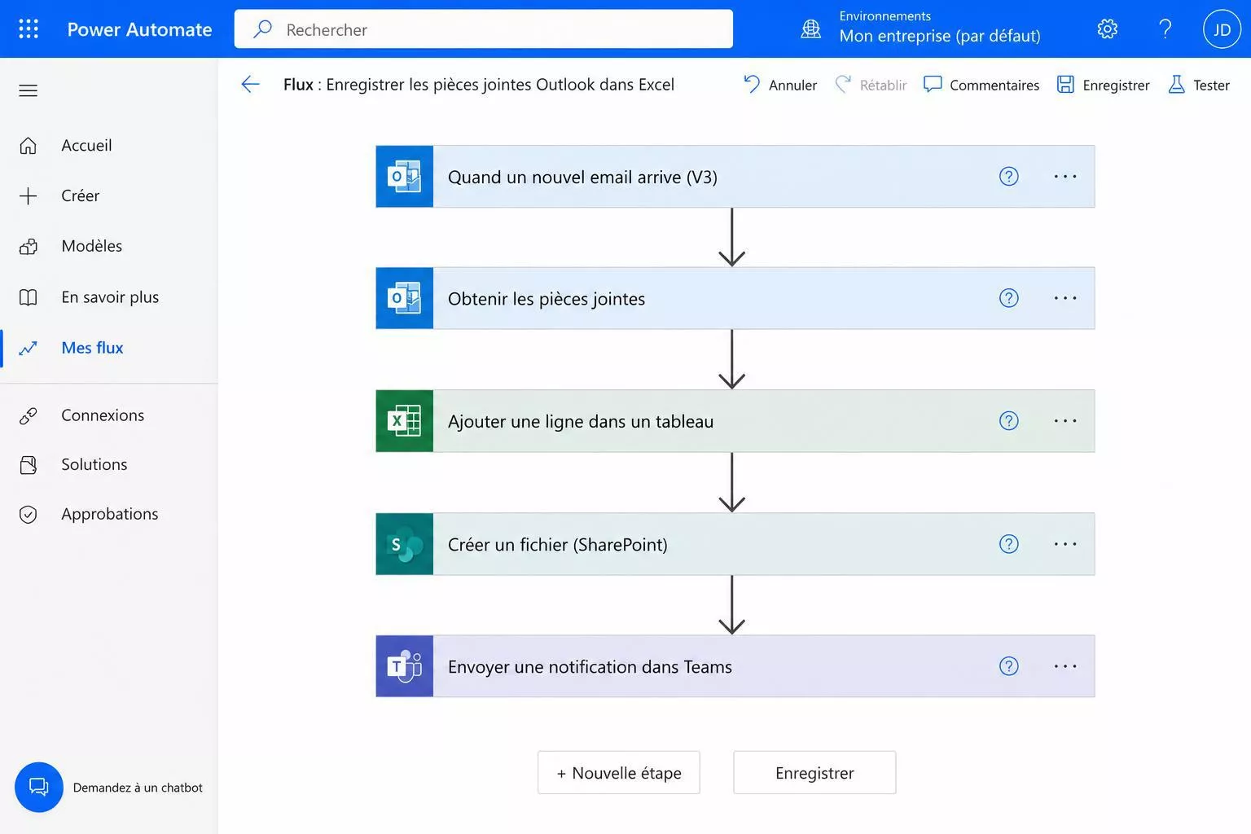Open the chatbot bubble button
This screenshot has height=834, width=1251.
click(38, 788)
